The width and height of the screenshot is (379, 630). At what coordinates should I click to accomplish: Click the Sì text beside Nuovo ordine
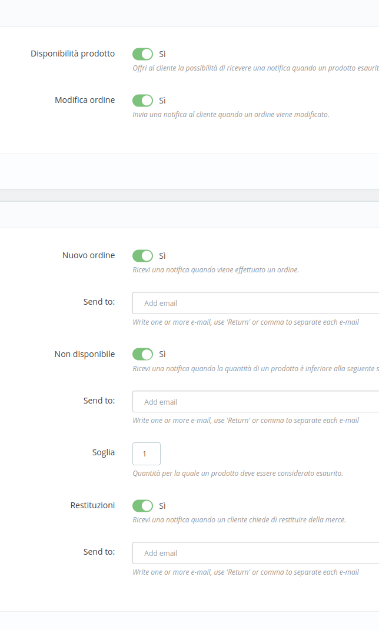point(161,256)
